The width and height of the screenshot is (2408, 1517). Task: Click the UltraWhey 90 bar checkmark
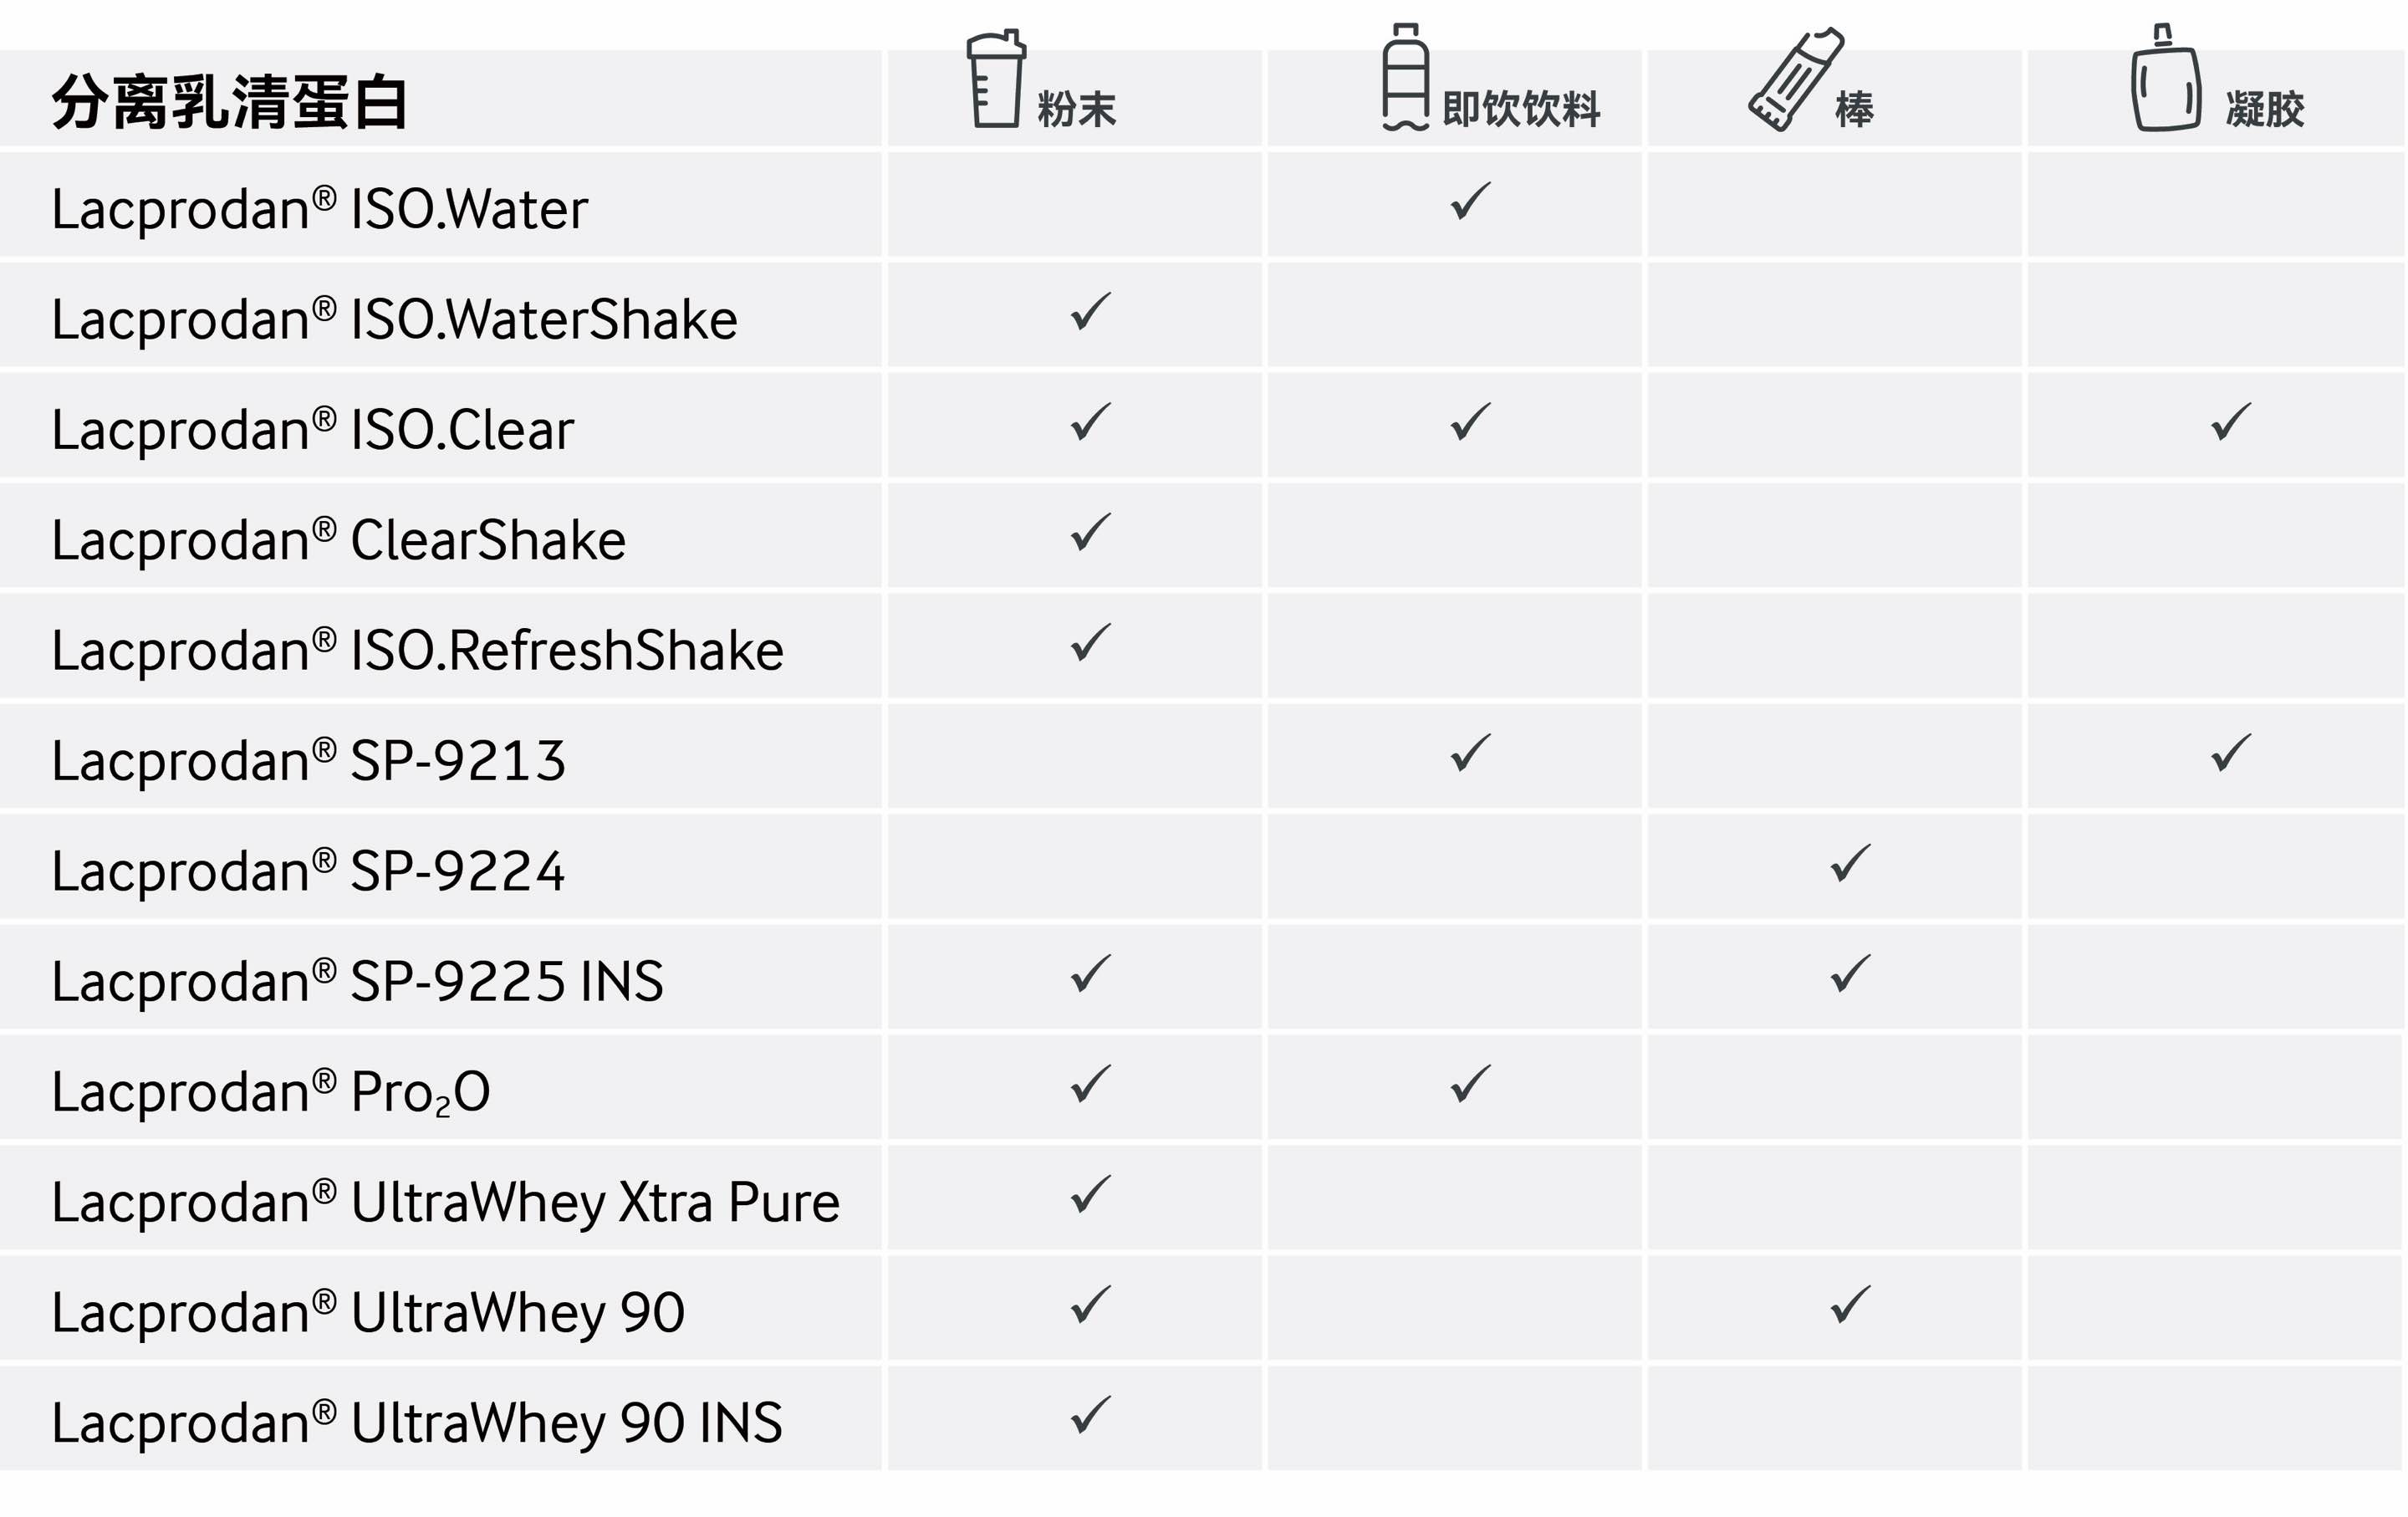click(x=1851, y=1305)
